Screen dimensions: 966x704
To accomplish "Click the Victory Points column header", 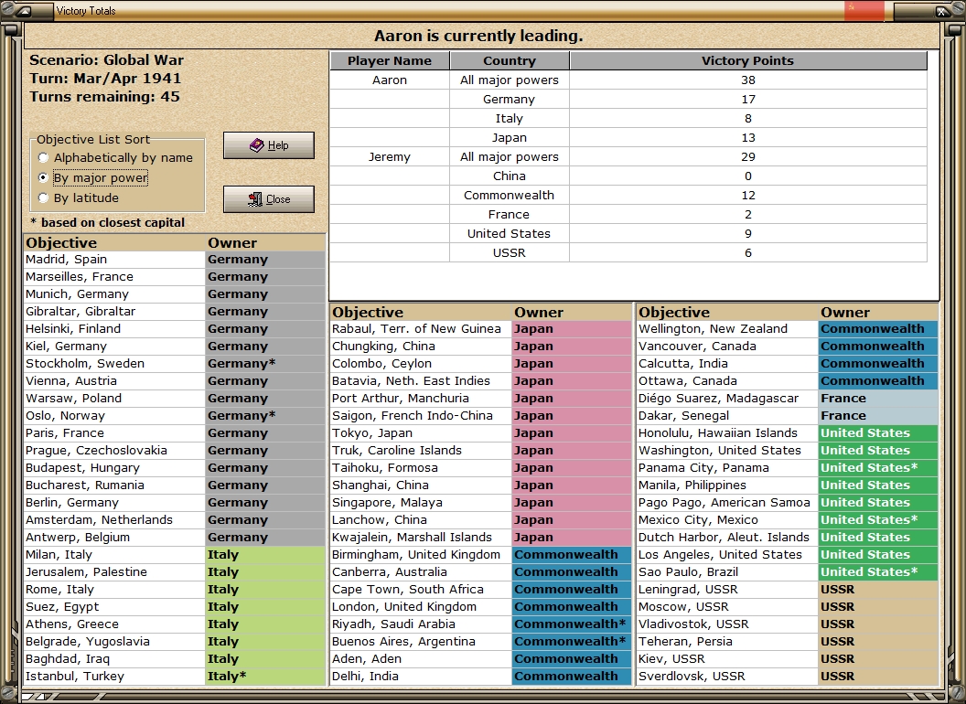I will click(x=748, y=60).
